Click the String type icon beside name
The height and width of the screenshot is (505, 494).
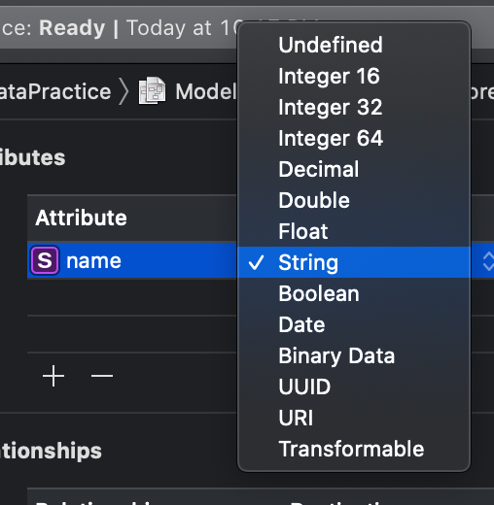pyautogui.click(x=45, y=260)
